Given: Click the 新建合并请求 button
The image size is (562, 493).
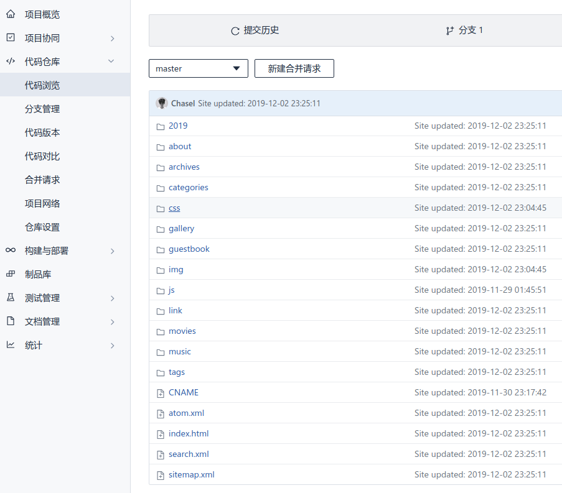Looking at the screenshot, I should pos(294,68).
